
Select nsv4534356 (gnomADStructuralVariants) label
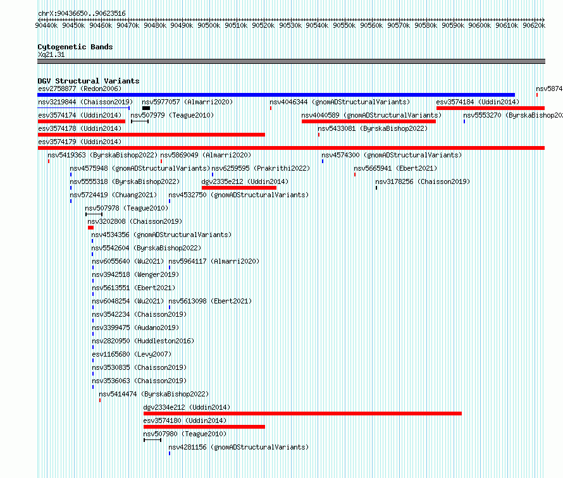[161, 235]
